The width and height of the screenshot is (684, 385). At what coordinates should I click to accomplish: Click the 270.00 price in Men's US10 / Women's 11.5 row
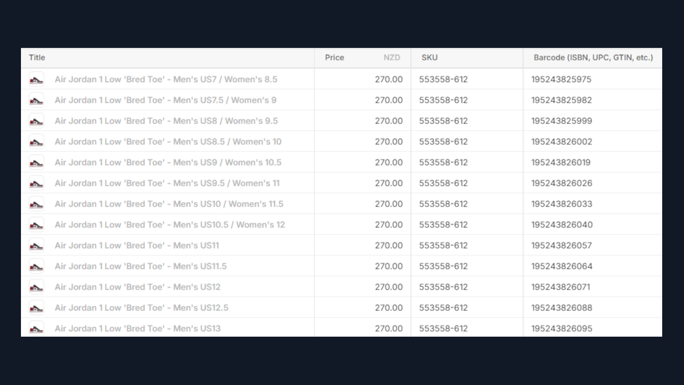(x=389, y=204)
